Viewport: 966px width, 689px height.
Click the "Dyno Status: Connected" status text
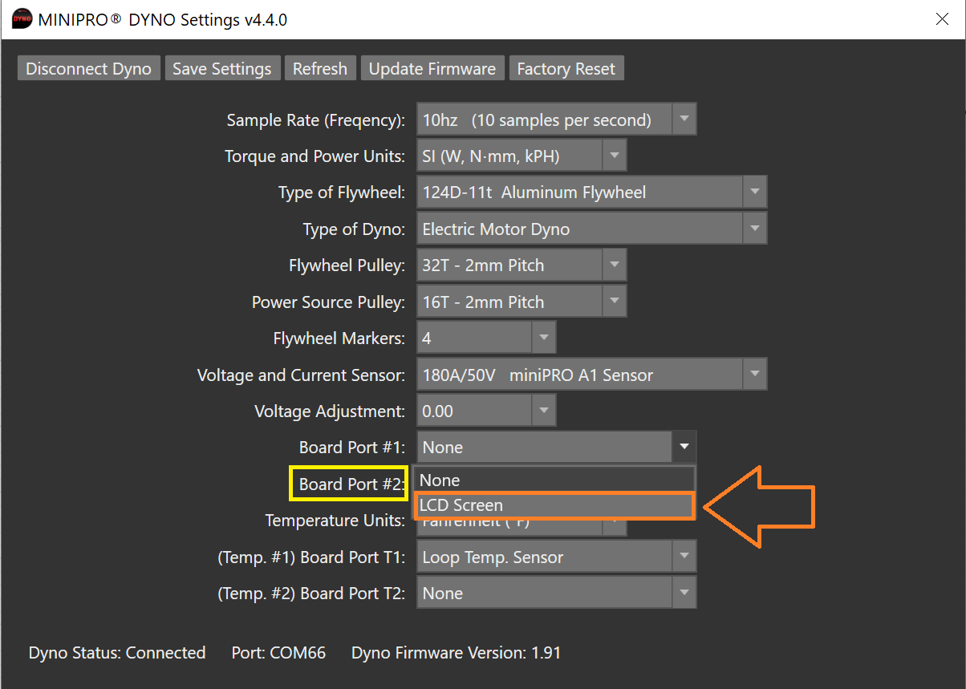(117, 653)
